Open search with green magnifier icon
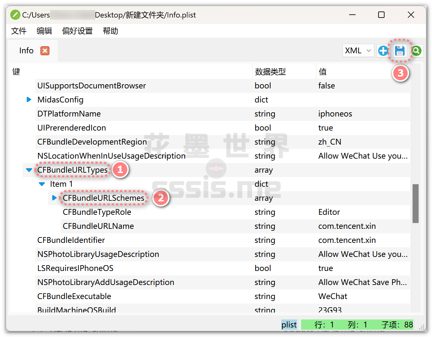This screenshot has width=432, height=337. (x=416, y=50)
